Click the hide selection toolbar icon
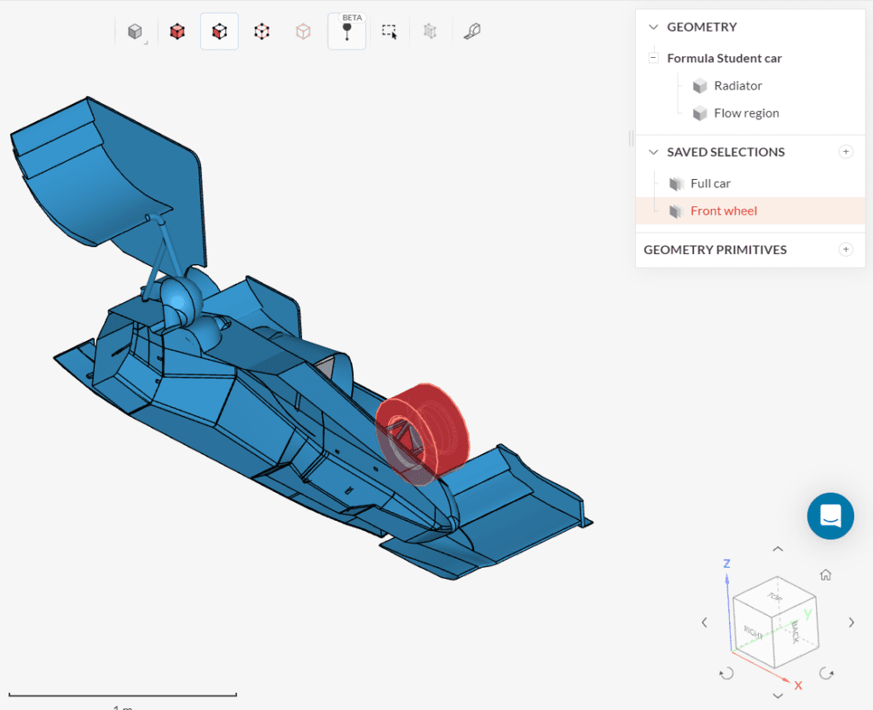 coord(430,31)
